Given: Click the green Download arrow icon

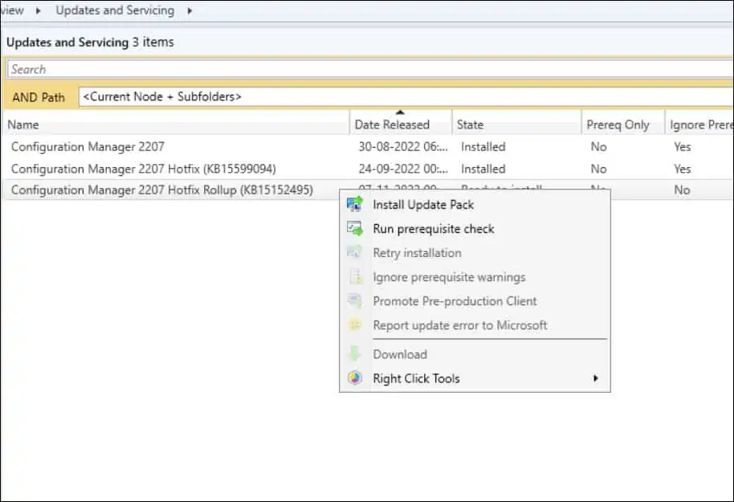Looking at the screenshot, I should click(354, 354).
